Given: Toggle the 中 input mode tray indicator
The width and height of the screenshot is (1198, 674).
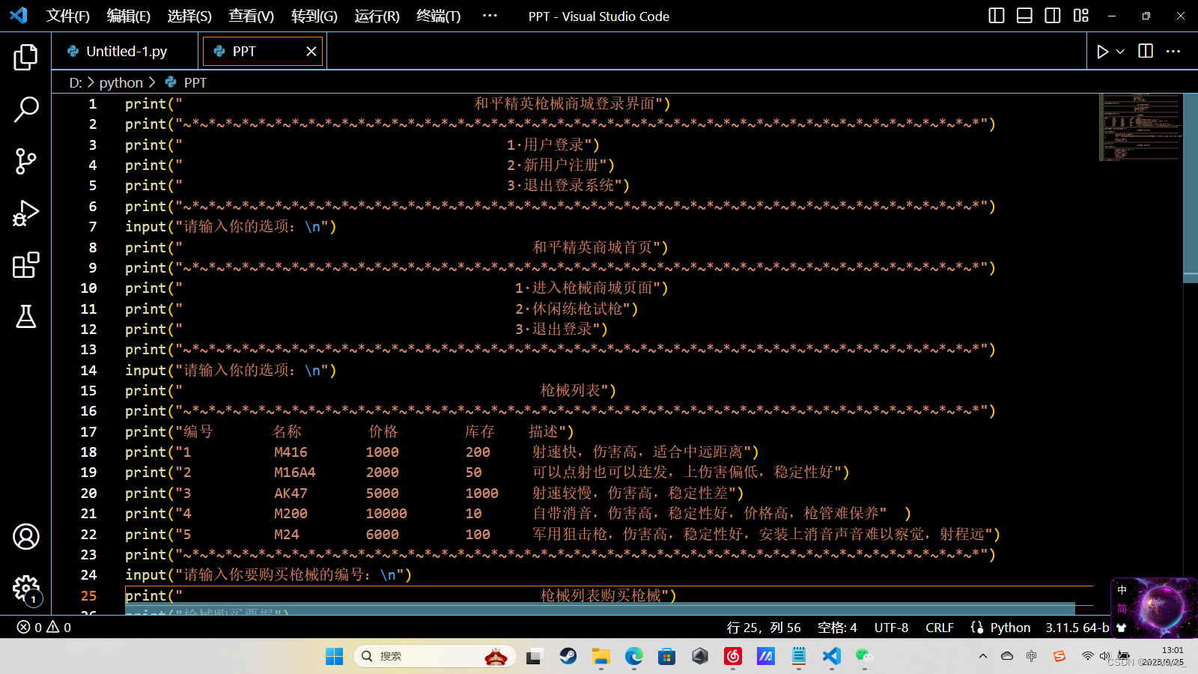Looking at the screenshot, I should point(1032,656).
